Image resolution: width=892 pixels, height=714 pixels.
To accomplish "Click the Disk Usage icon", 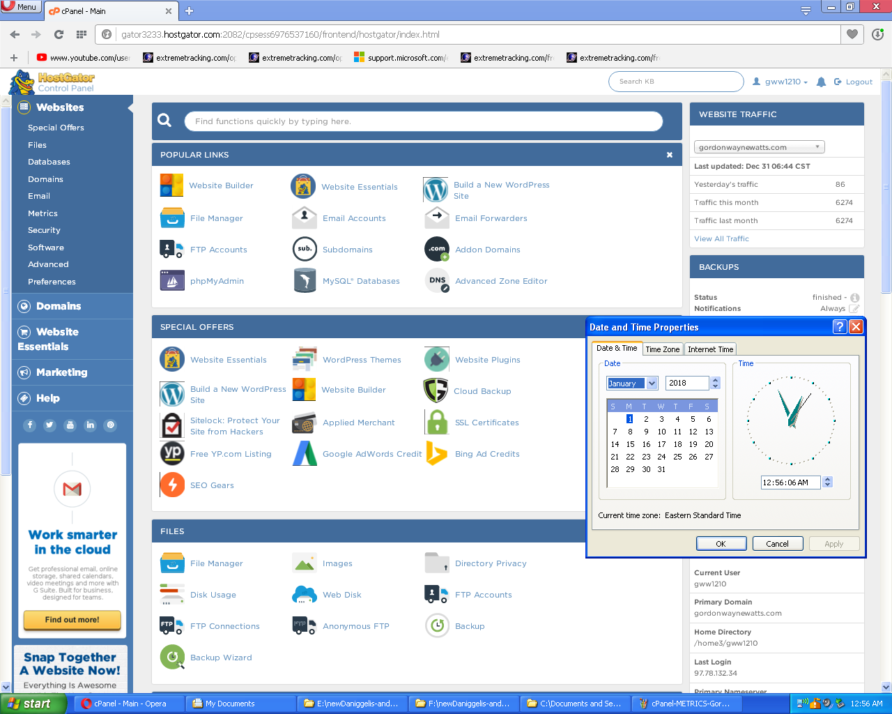I will (172, 594).
